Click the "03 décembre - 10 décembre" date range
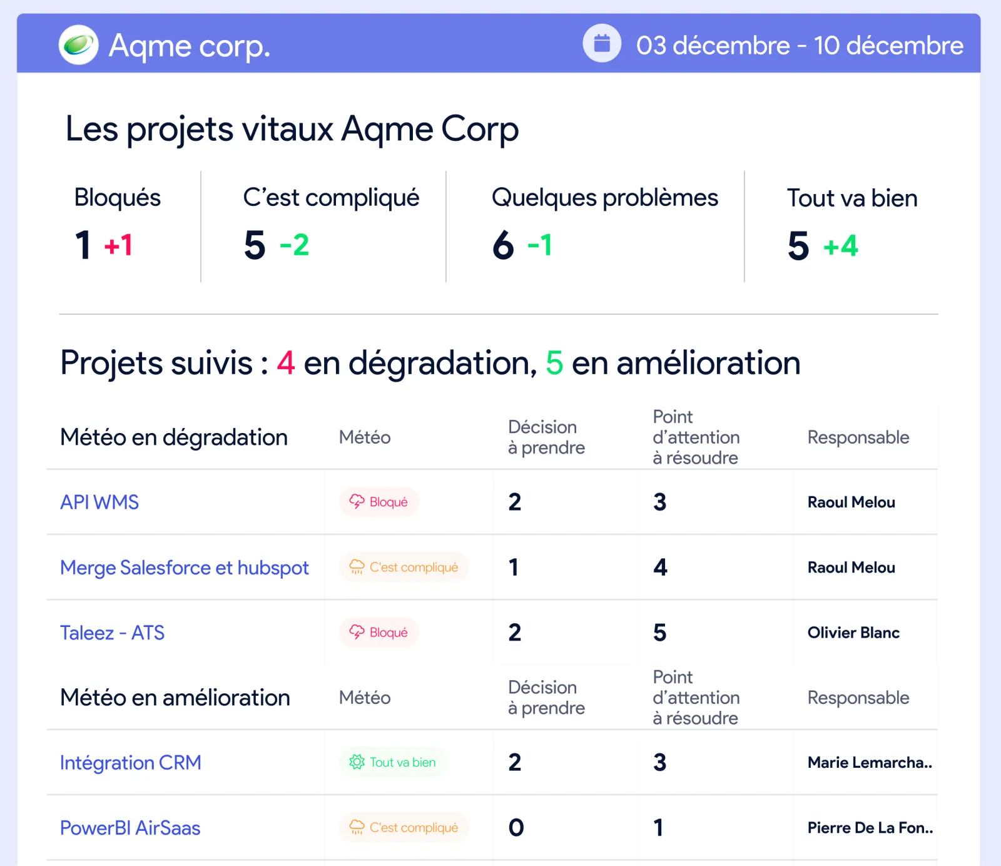 [800, 45]
